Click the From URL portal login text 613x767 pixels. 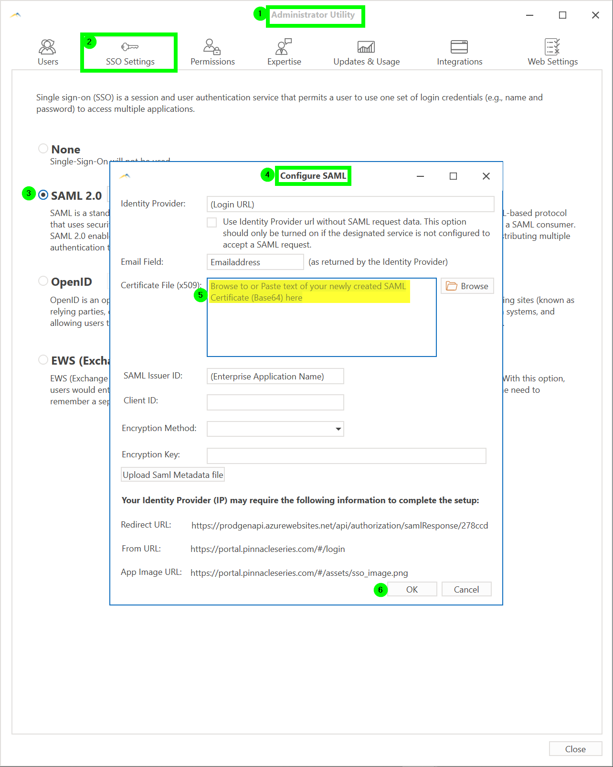(268, 549)
